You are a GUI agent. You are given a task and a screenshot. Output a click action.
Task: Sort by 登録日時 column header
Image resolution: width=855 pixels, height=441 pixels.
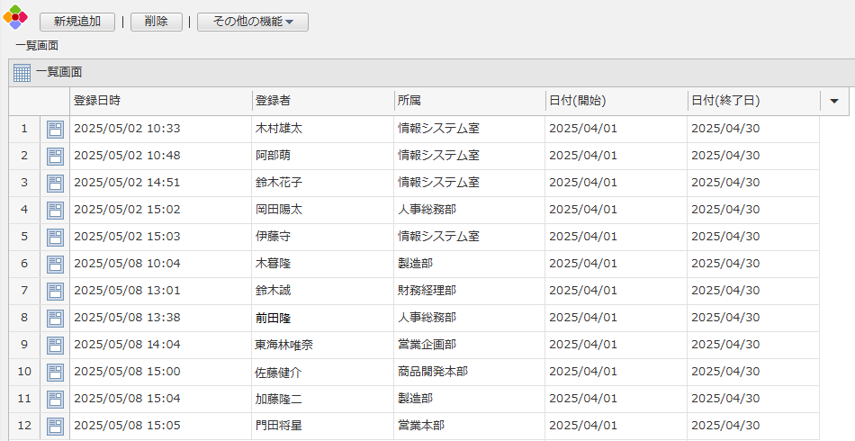click(x=160, y=101)
